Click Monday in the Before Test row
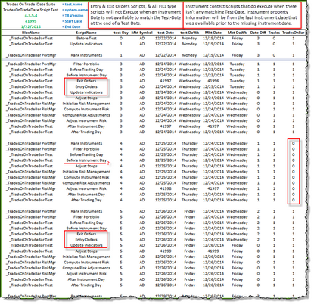314x305 pixels. point(189,38)
